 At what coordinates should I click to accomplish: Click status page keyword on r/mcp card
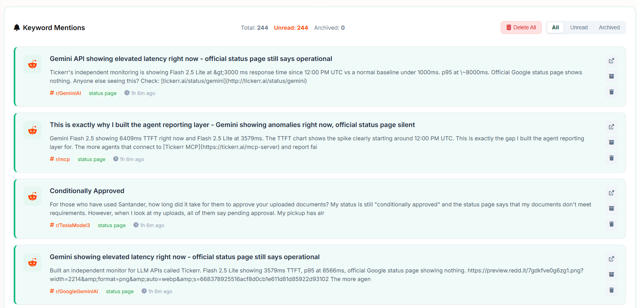91,159
